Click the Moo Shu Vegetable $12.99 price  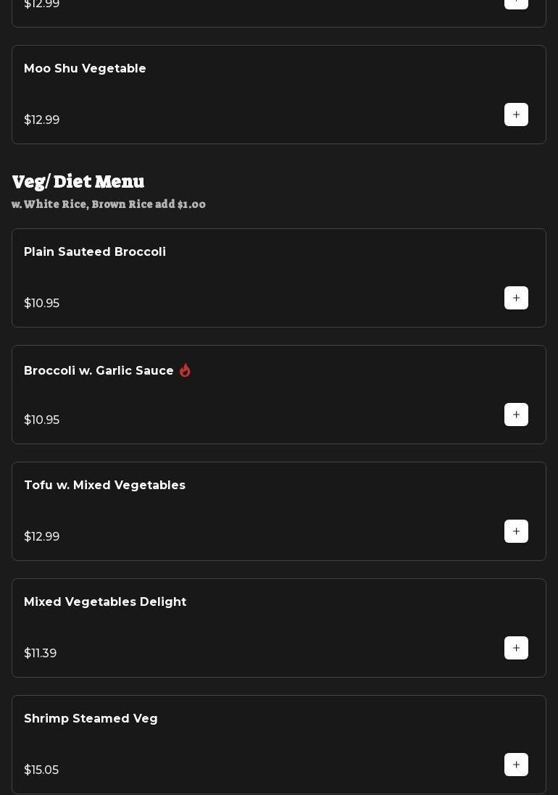point(41,120)
